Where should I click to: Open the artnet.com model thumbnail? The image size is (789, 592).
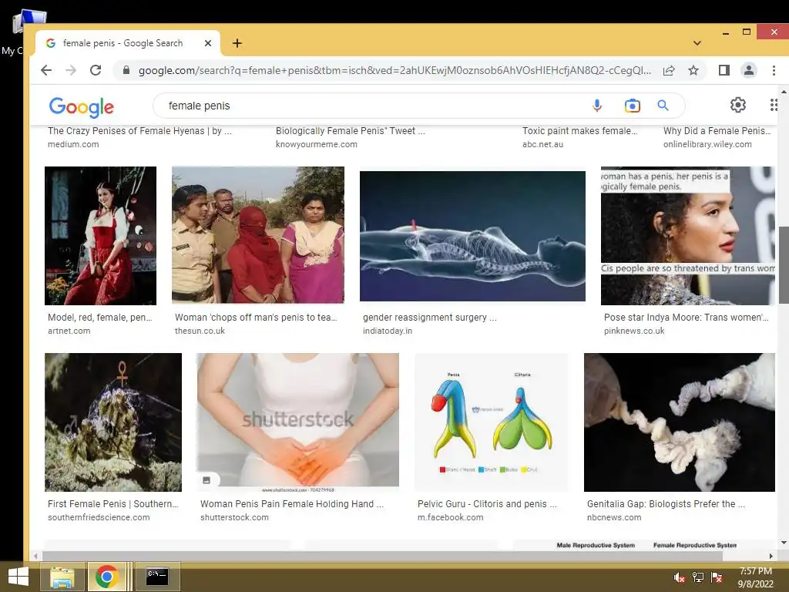(101, 236)
